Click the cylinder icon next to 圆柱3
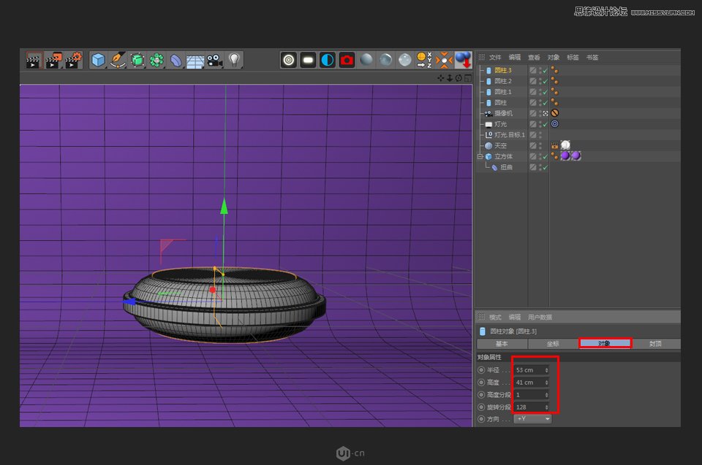Viewport: 702px width, 465px height. coord(488,69)
